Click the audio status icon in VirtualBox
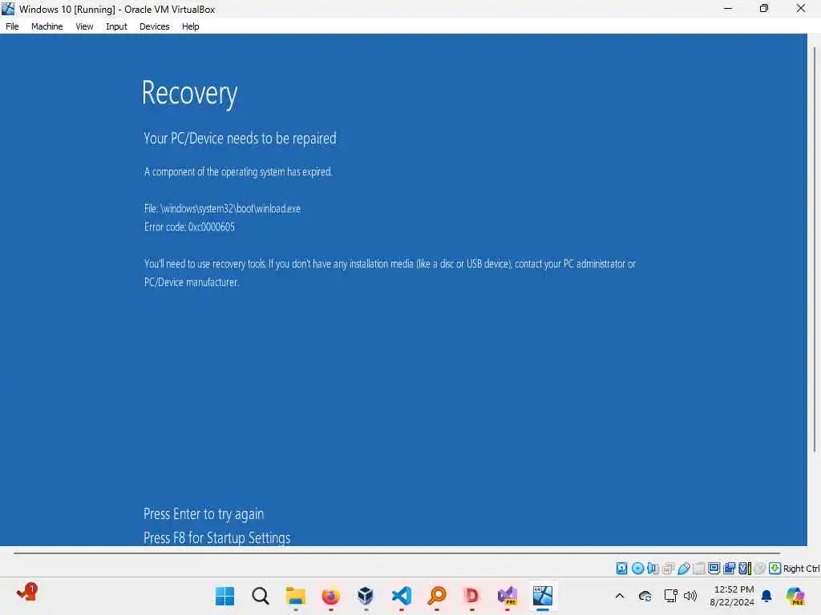This screenshot has height=615, width=821. (653, 568)
